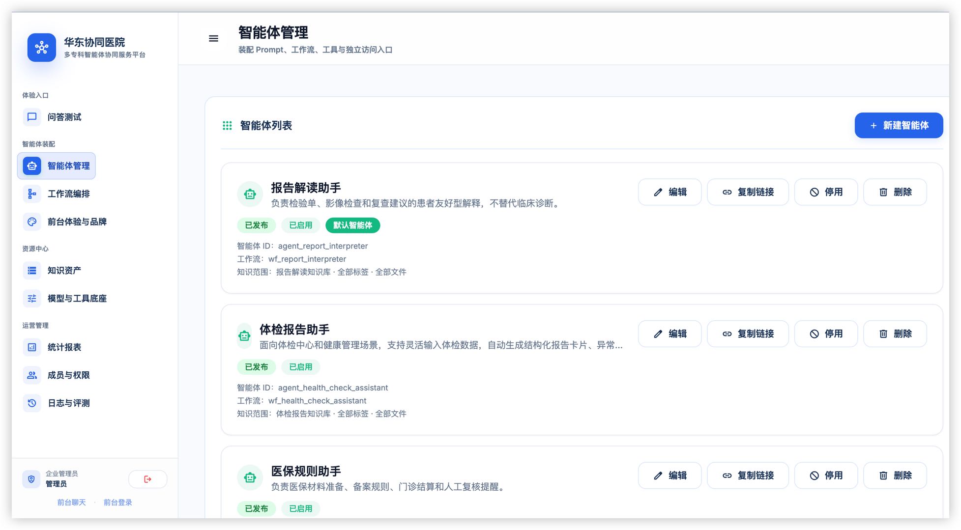Click the 华东协同医院 platform name

click(x=94, y=42)
